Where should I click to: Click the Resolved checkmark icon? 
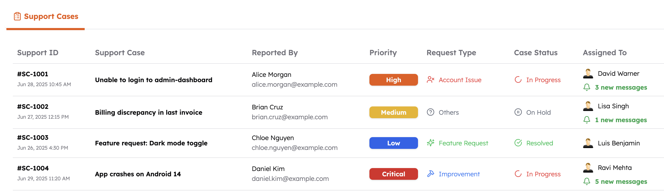coord(518,143)
